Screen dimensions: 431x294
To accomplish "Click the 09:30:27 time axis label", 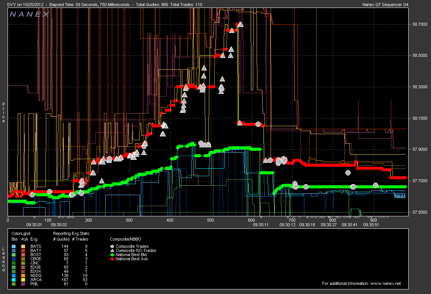I will [x=329, y=225].
